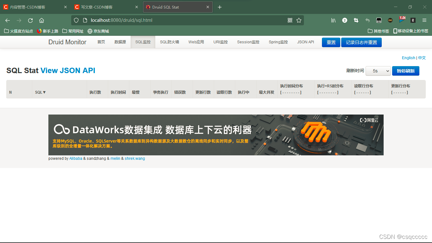Open the dark L extension icon
The image size is (432, 243).
(x=413, y=20)
